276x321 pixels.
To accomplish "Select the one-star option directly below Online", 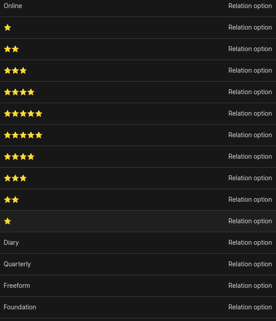I will point(138,27).
